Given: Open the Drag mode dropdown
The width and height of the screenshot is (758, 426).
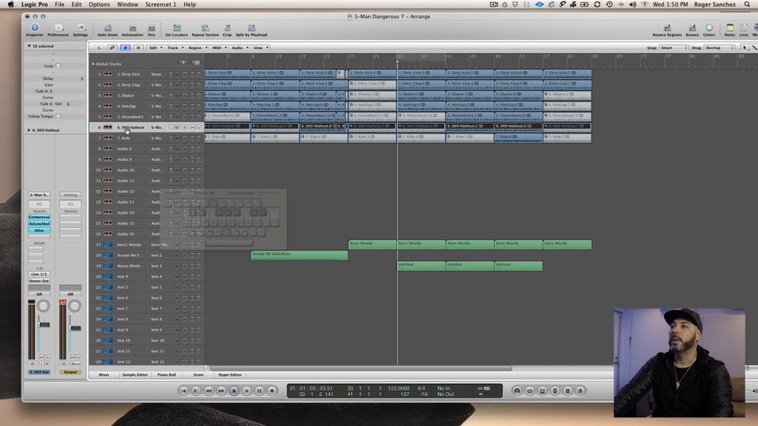Looking at the screenshot, I should click(x=719, y=48).
